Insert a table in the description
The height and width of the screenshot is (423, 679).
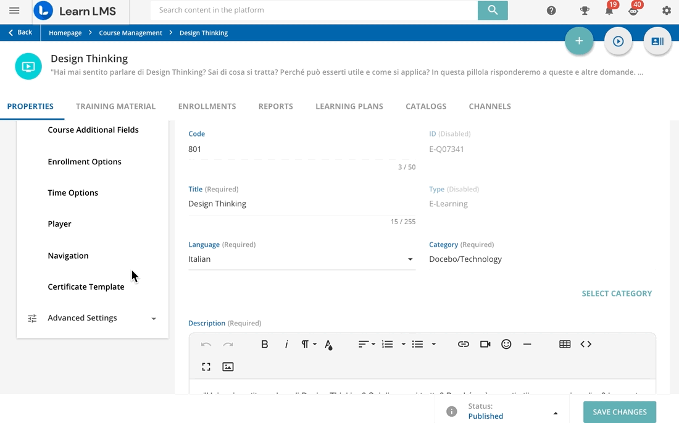[565, 344]
